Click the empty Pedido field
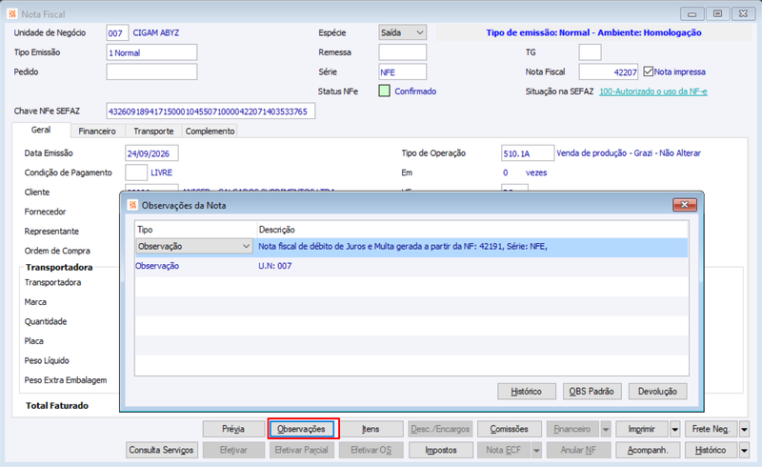The image size is (762, 467). point(151,72)
